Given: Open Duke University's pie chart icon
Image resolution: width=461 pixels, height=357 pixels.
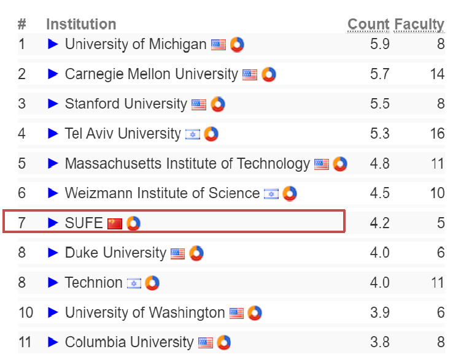Looking at the screenshot, I should click(x=196, y=253).
